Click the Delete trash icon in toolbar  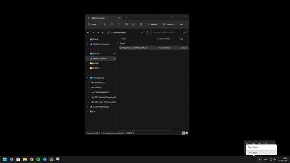(x=141, y=24)
